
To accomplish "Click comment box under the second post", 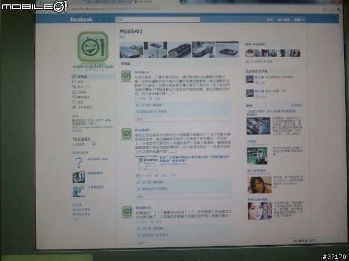I will (x=184, y=197).
